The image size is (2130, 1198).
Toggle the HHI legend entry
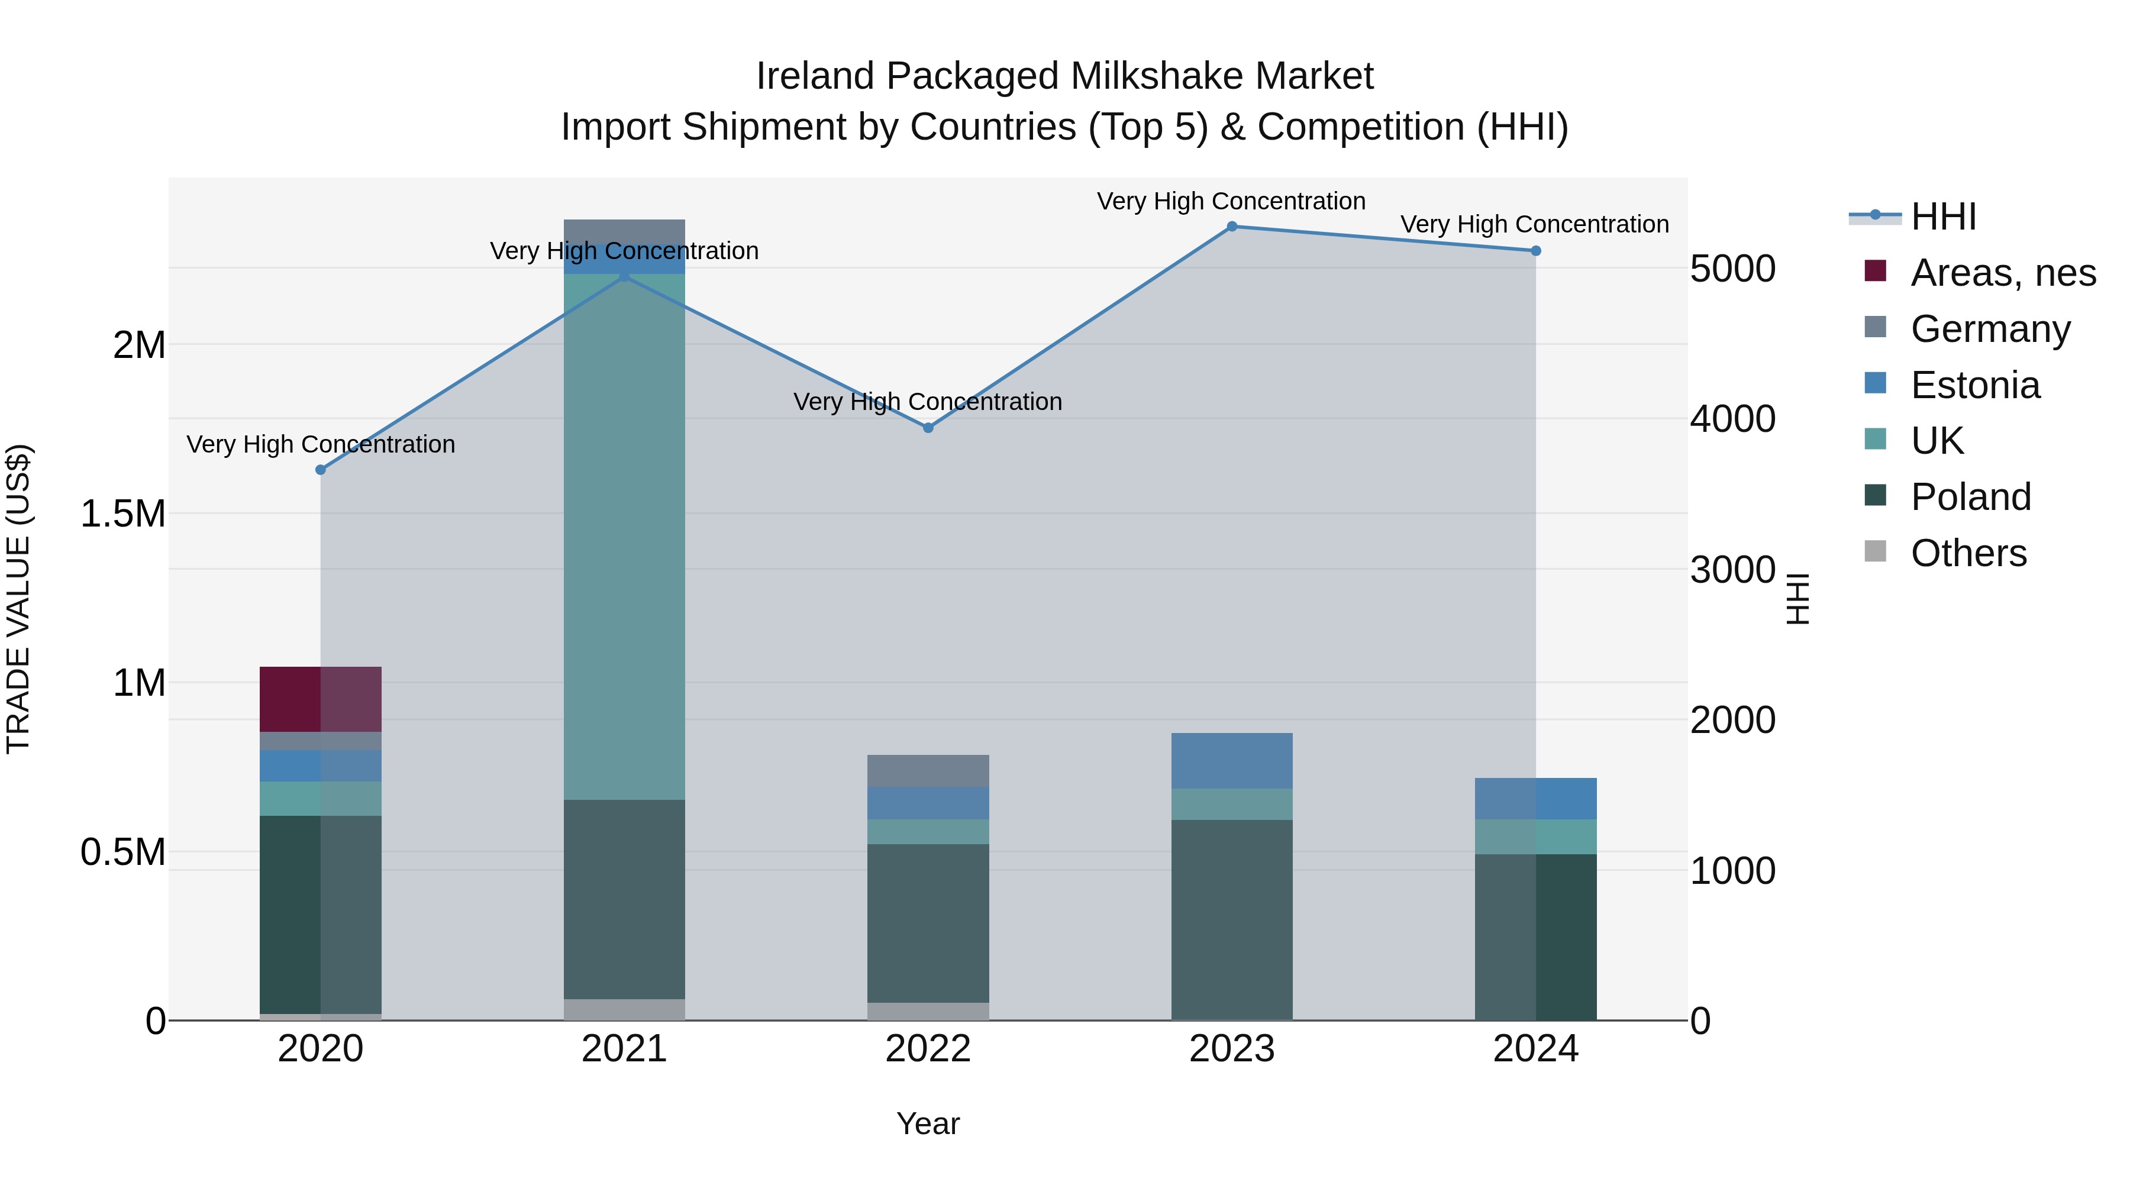click(x=1912, y=217)
